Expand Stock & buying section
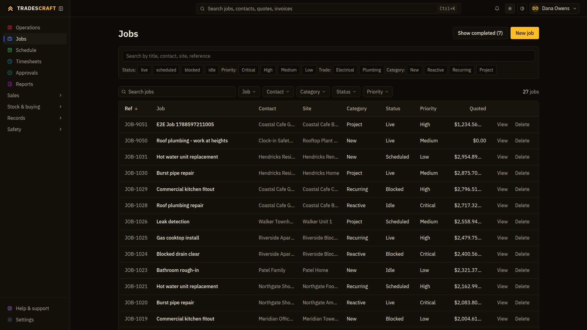 coord(35,107)
